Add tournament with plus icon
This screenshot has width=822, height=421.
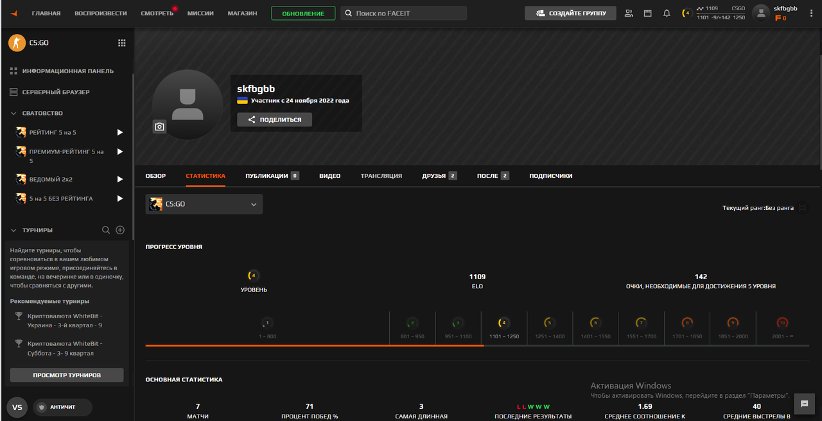(x=120, y=230)
